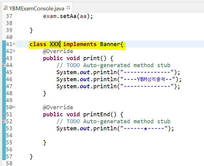Click line number 58 in the gutter
Screen dimensions: 204x166
[9, 164]
